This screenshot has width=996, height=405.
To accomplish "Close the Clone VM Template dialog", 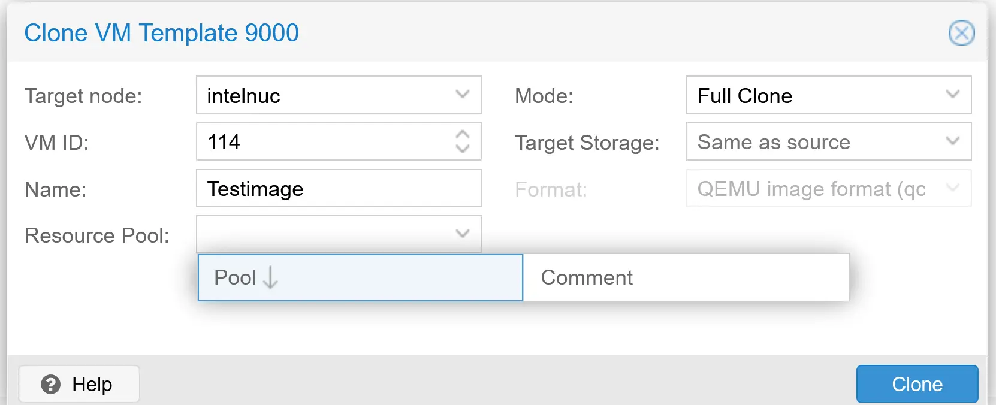I will click(961, 33).
